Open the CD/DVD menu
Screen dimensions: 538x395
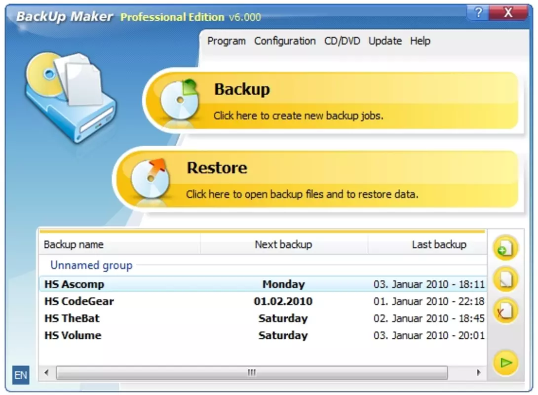point(342,41)
